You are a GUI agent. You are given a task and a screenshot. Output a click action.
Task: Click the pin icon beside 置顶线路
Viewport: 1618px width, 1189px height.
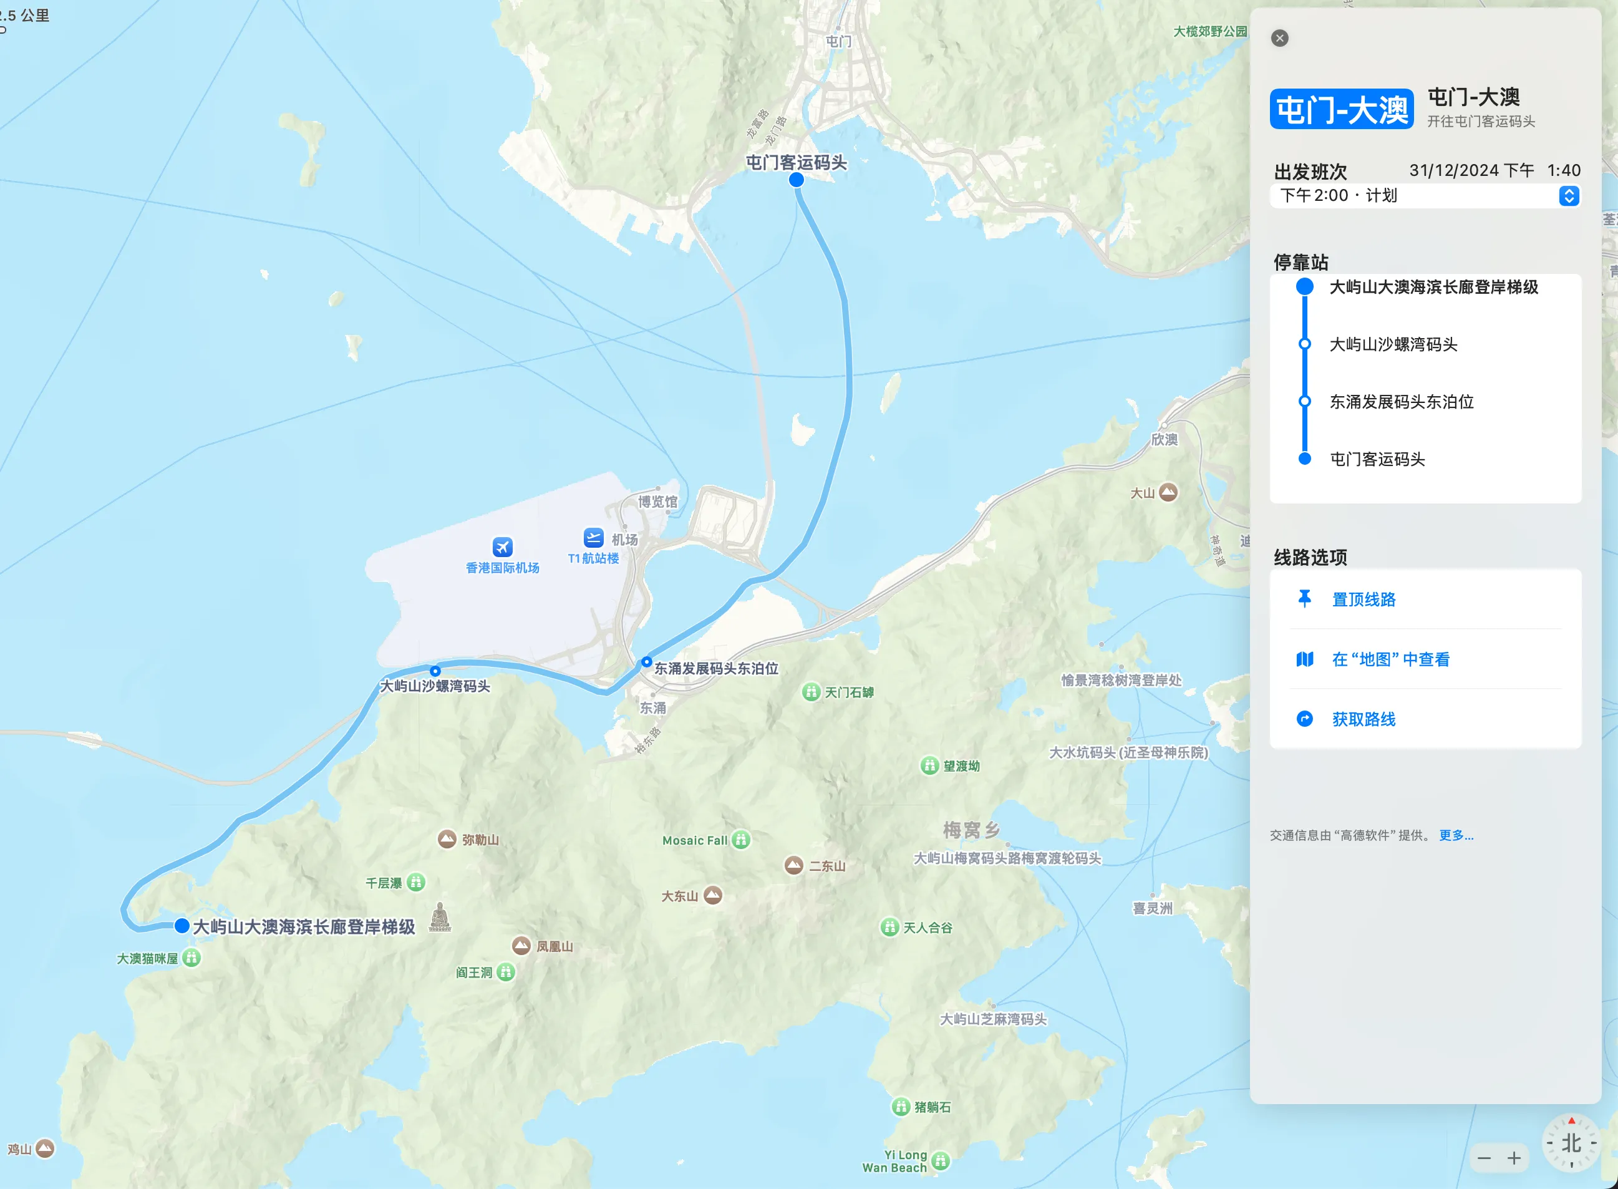coord(1304,599)
